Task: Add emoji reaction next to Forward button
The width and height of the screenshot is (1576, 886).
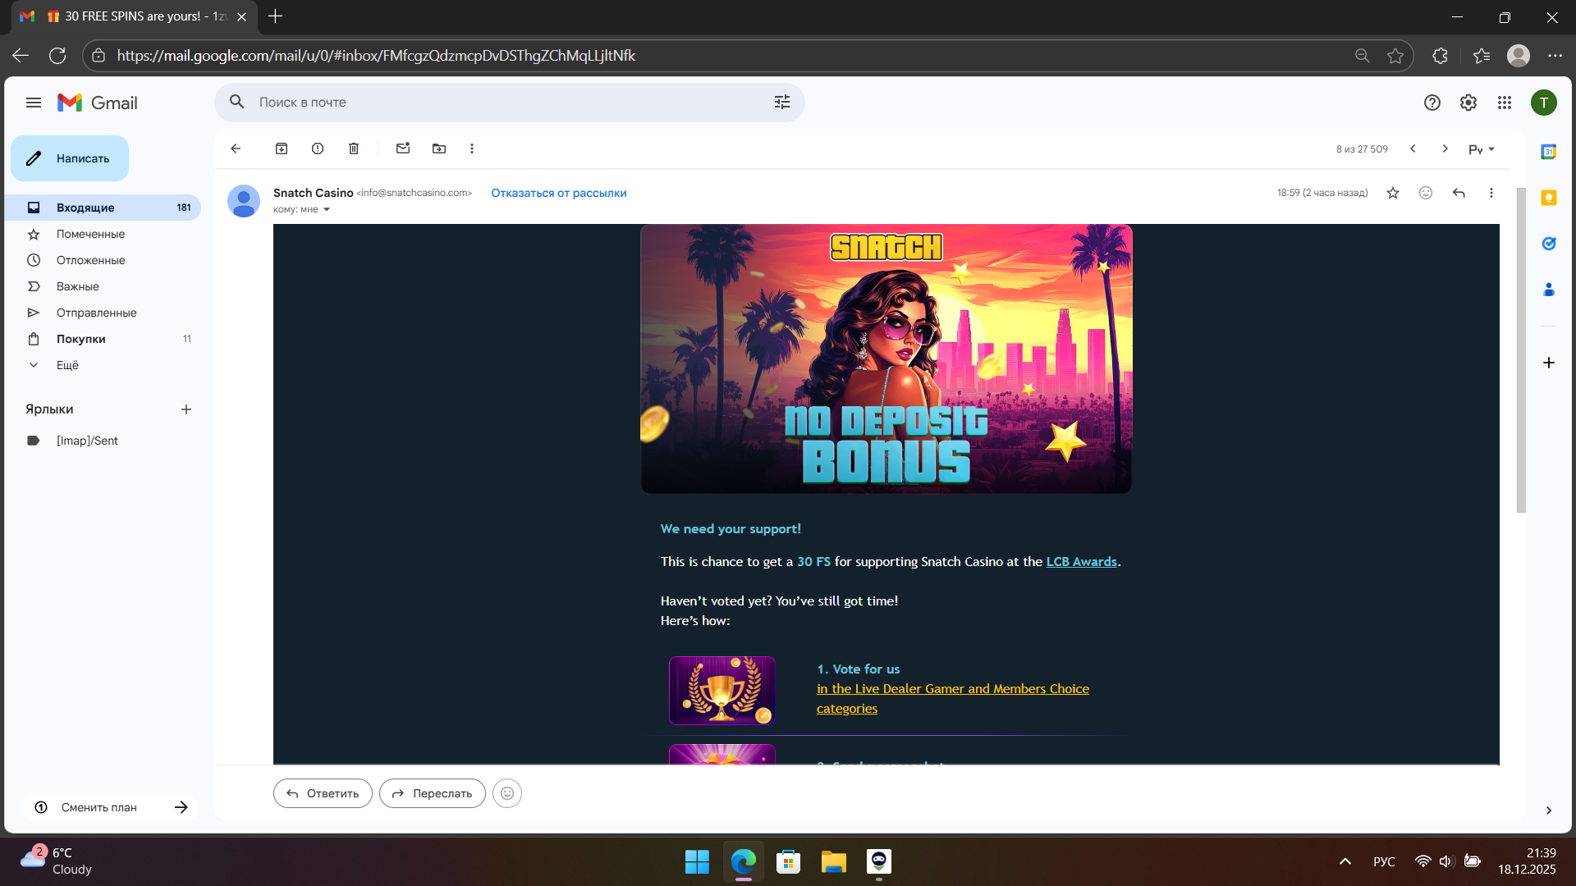Action: 507,793
